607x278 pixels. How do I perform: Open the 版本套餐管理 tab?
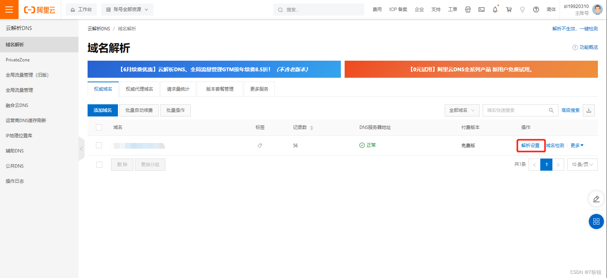point(220,89)
